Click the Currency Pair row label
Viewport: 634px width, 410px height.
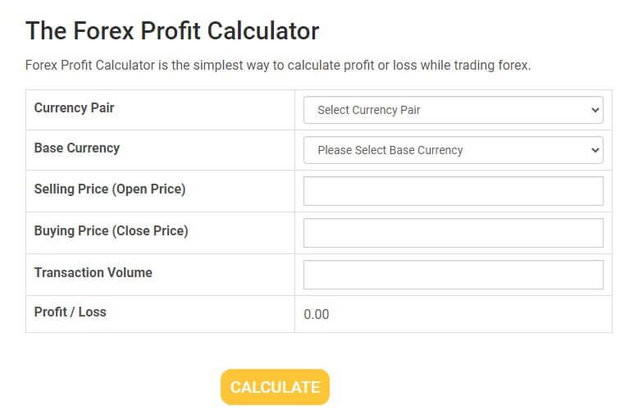(74, 108)
